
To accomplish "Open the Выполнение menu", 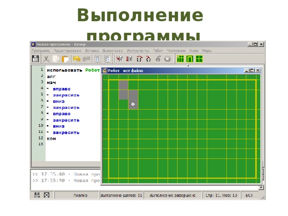I will click(112, 50).
